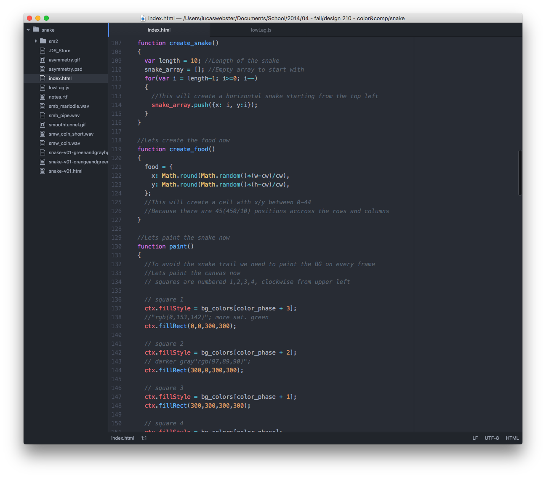Place cursor on create_snake function name
This screenshot has width=546, height=478.
point(191,43)
